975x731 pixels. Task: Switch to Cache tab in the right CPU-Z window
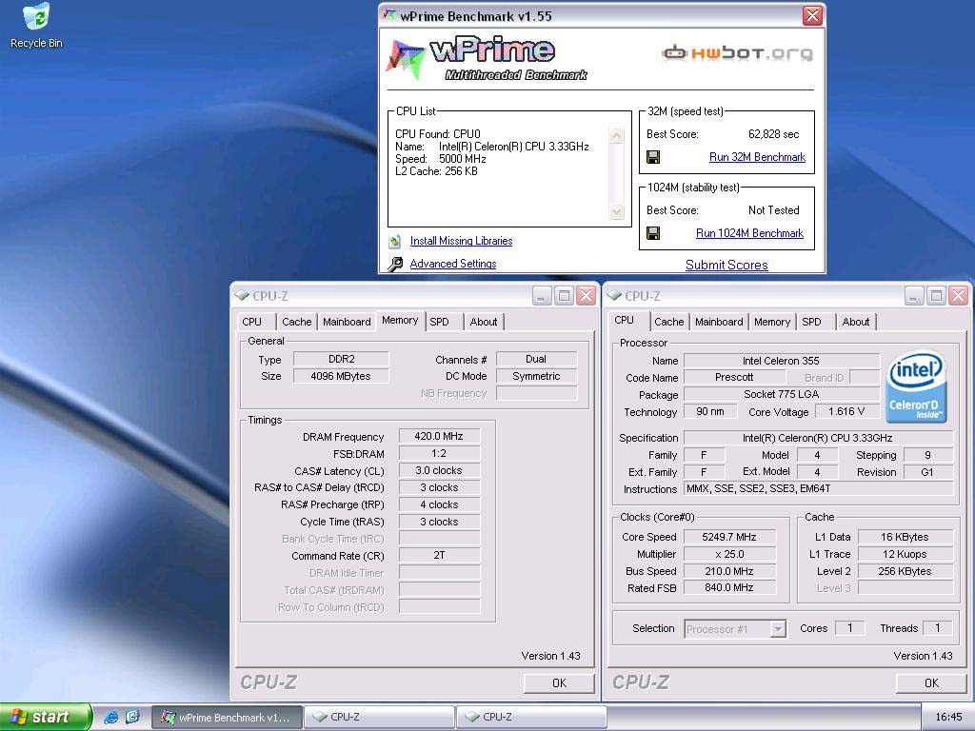pos(669,322)
